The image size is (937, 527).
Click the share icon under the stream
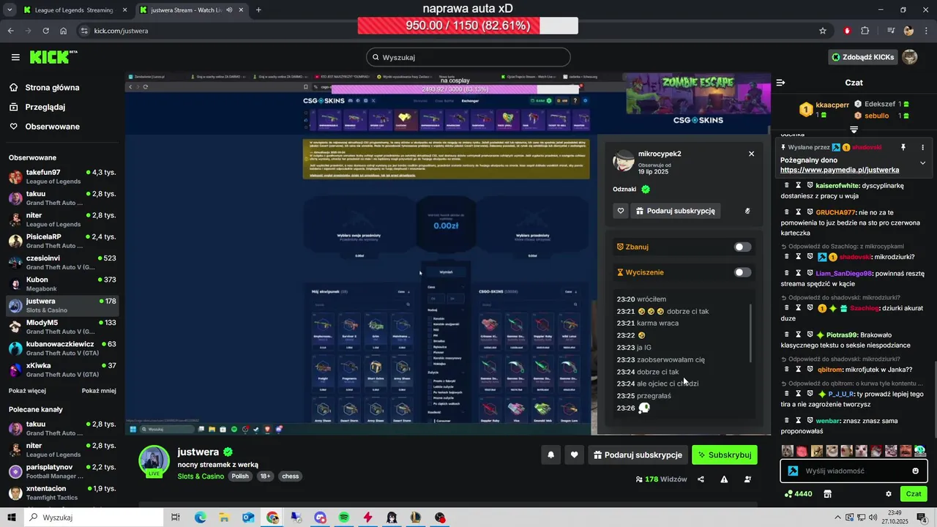701,479
